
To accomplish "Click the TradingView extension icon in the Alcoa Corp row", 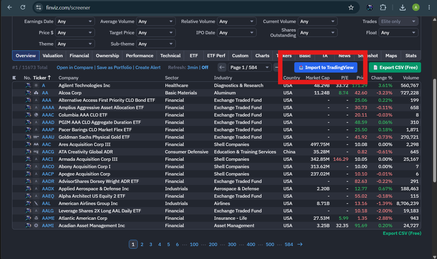I will point(28,93).
